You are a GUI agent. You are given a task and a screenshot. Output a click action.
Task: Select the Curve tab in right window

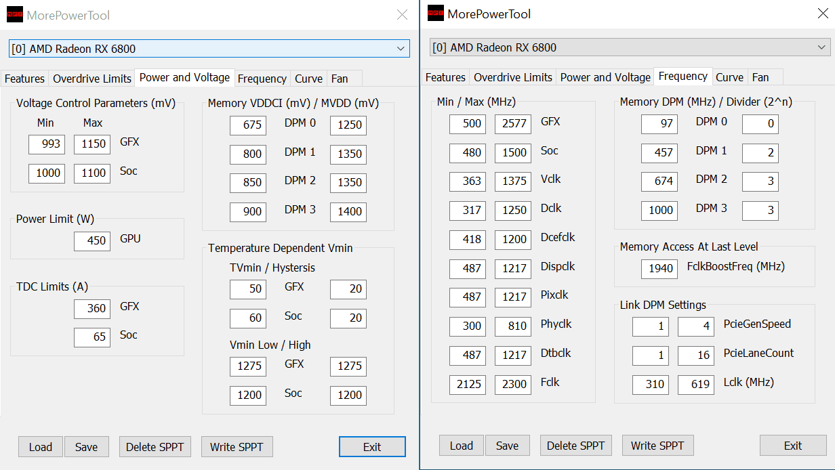point(729,77)
